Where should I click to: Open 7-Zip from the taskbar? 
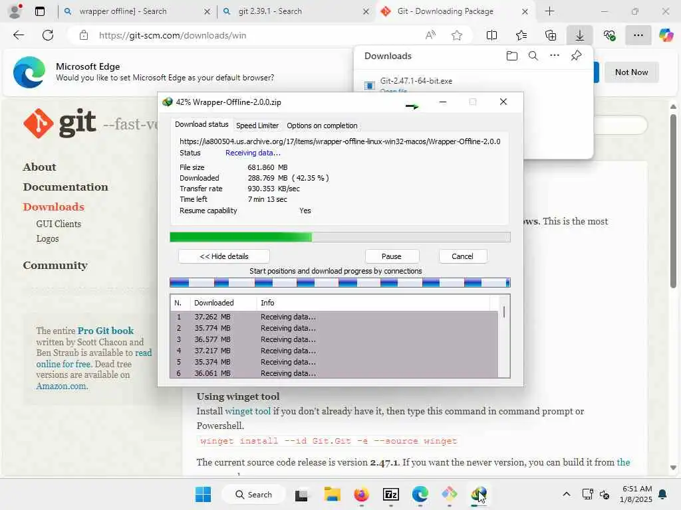391,494
